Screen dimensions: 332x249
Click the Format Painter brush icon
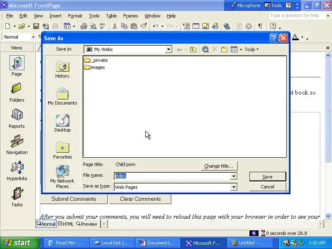tap(144, 26)
